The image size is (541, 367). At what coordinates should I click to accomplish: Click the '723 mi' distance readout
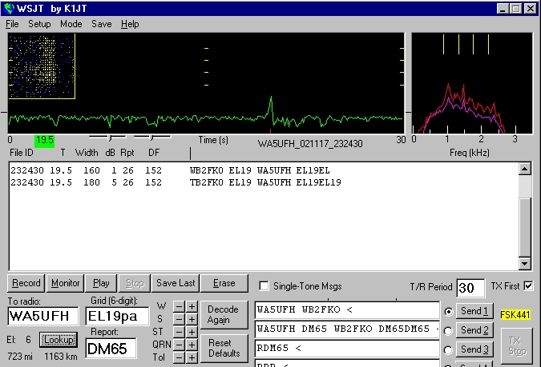[x=20, y=357]
